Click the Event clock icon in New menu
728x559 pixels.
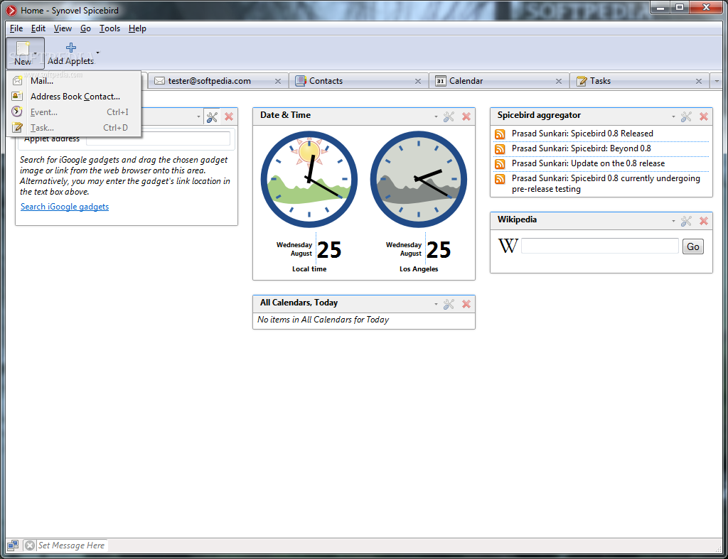pos(17,112)
